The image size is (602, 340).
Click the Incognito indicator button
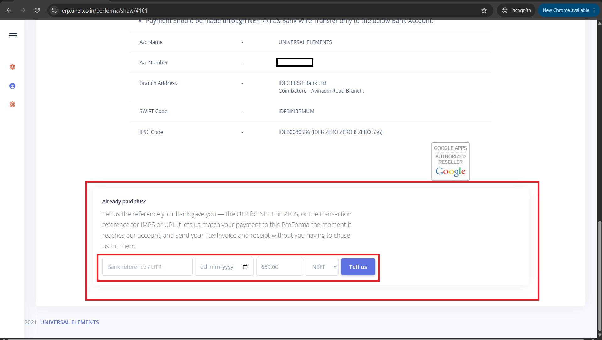tap(516, 10)
